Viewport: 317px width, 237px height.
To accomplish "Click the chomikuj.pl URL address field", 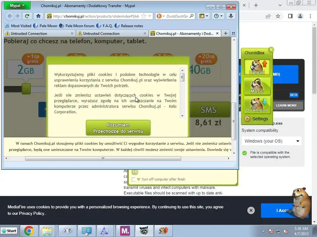I will pos(96,16).
